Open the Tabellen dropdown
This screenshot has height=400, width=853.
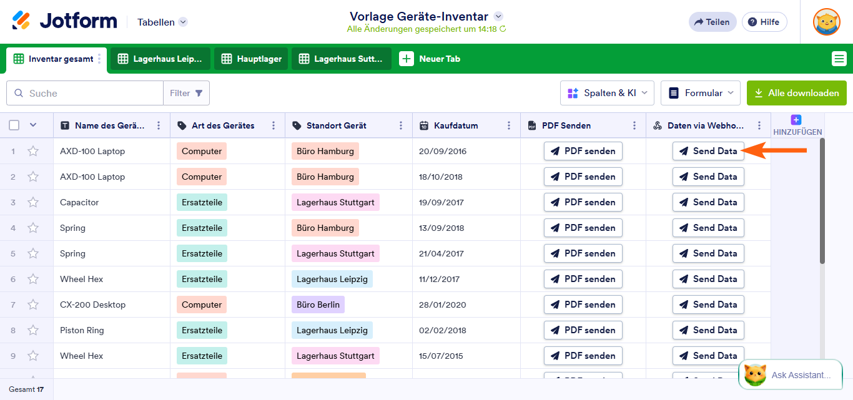coord(161,21)
